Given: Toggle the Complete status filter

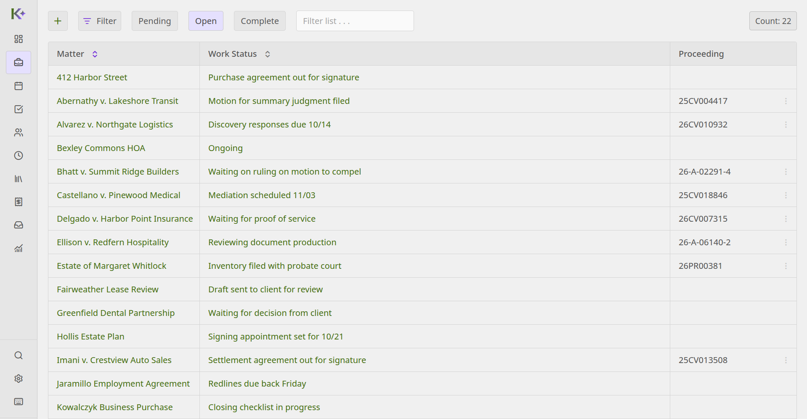Looking at the screenshot, I should coord(260,21).
